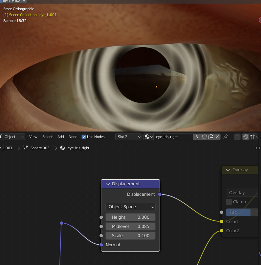
Task: Adjust the Fac slider
Action: click(x=242, y=212)
